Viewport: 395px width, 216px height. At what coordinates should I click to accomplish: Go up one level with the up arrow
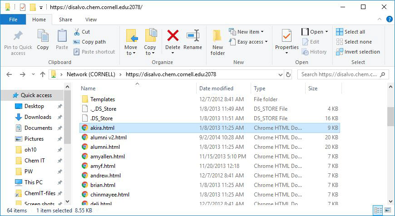(43, 74)
